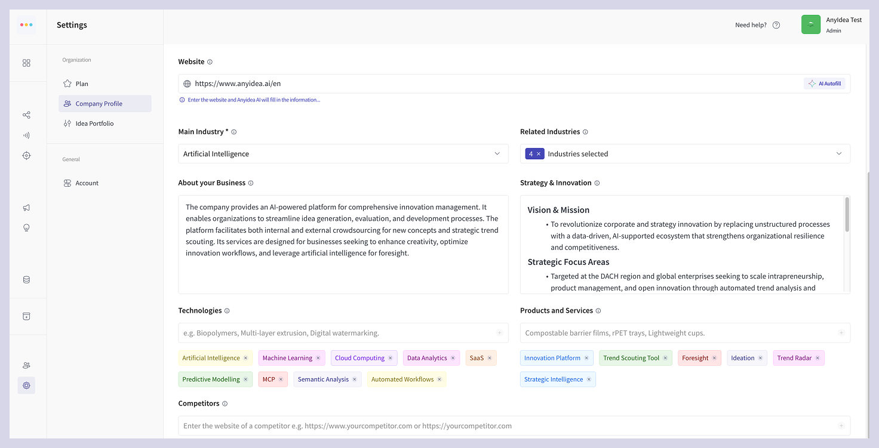Open the dashboard grid icon in sidebar
This screenshot has width=879, height=448.
point(26,63)
